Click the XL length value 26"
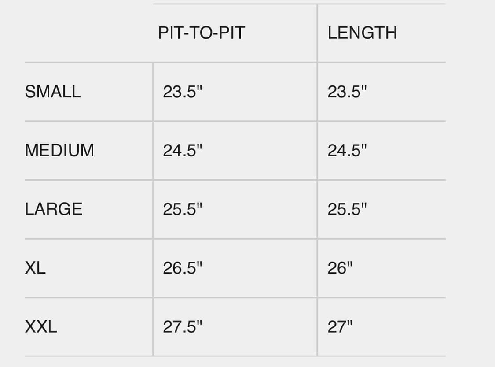 [x=340, y=268]
